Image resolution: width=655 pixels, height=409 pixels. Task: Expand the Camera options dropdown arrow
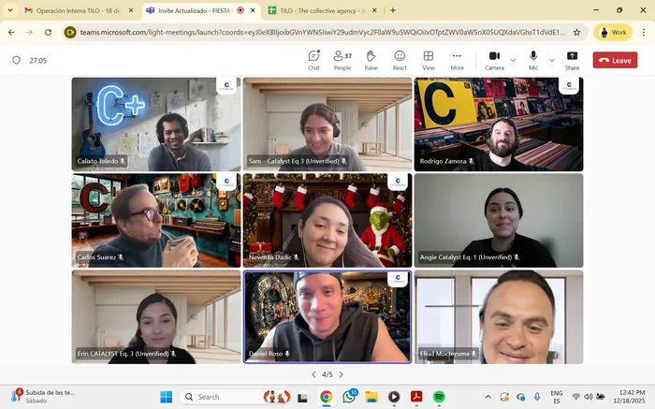(x=513, y=60)
